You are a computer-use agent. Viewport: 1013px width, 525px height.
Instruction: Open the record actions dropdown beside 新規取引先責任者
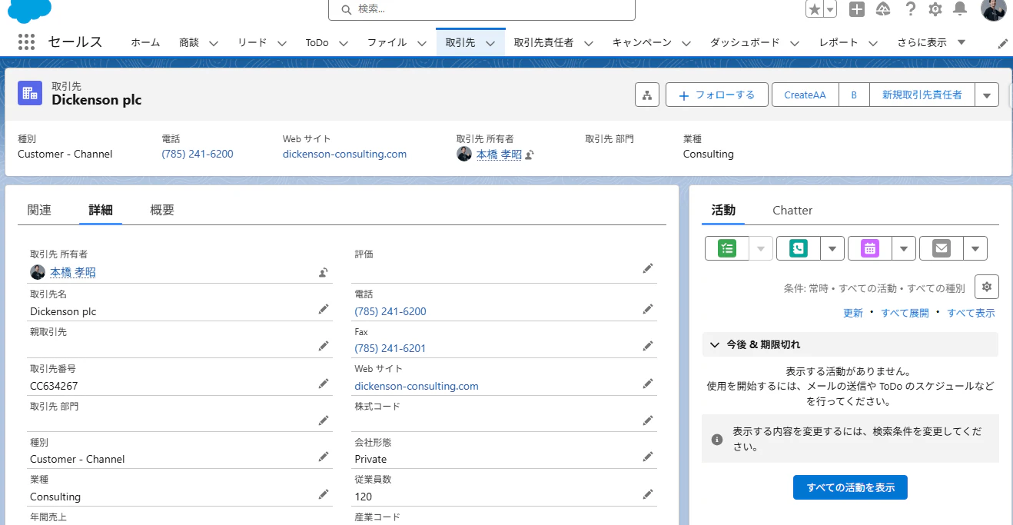[x=987, y=95]
